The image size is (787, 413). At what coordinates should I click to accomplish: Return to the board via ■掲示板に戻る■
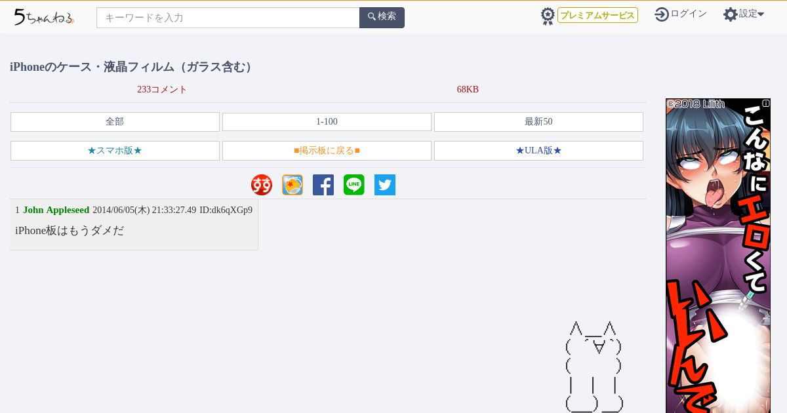pos(327,151)
